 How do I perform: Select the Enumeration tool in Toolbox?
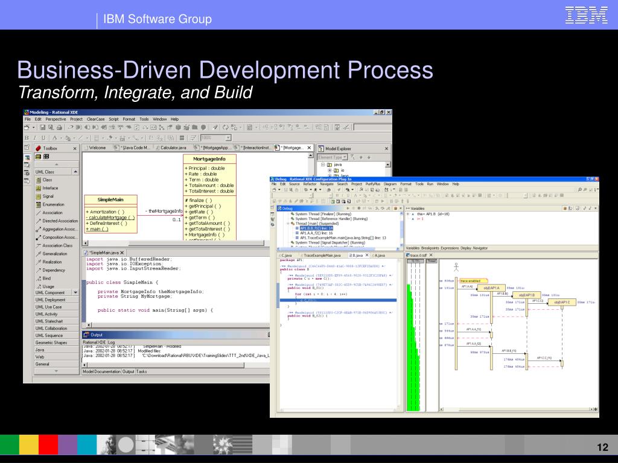(53, 204)
